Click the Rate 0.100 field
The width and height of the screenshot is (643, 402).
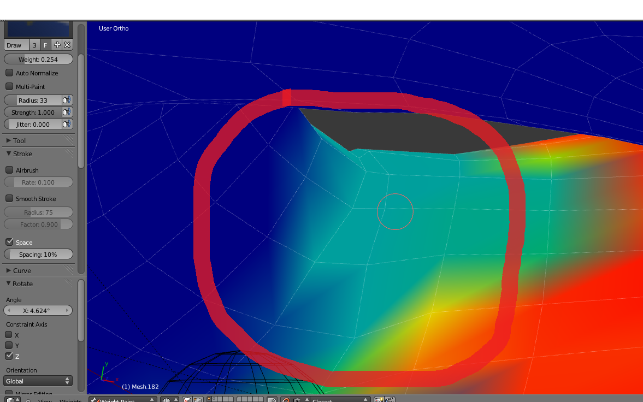point(39,182)
